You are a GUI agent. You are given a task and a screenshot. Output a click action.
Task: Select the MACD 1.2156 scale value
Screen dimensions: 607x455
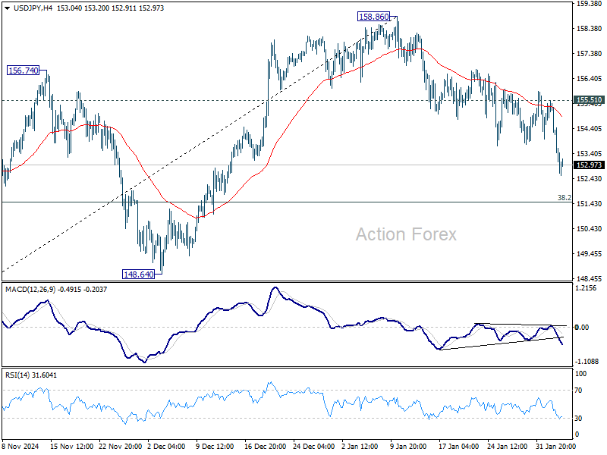(587, 288)
